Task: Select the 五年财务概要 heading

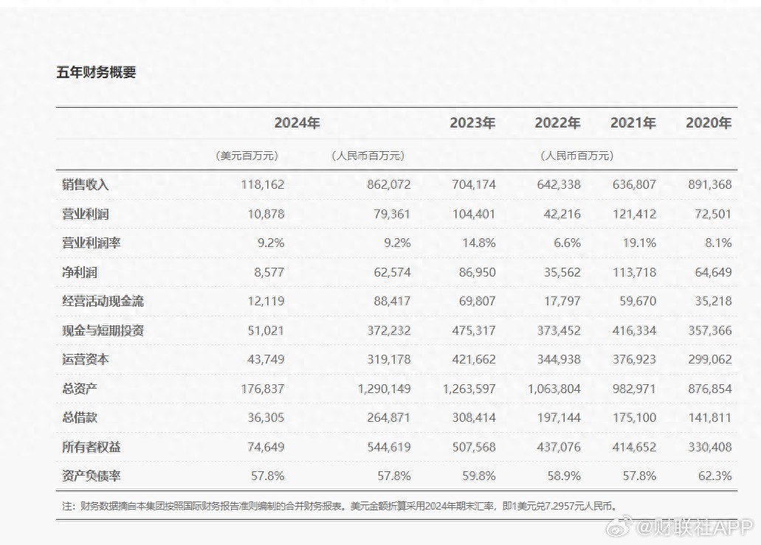Action: point(96,72)
